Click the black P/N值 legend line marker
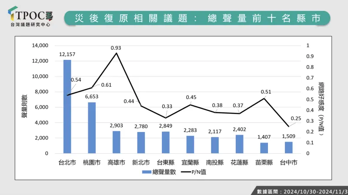Image resolution: width=348 pixels, height=195 pixels. click(186, 172)
